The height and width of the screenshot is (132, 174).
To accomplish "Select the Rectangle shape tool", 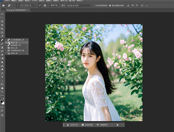I will (2, 84).
